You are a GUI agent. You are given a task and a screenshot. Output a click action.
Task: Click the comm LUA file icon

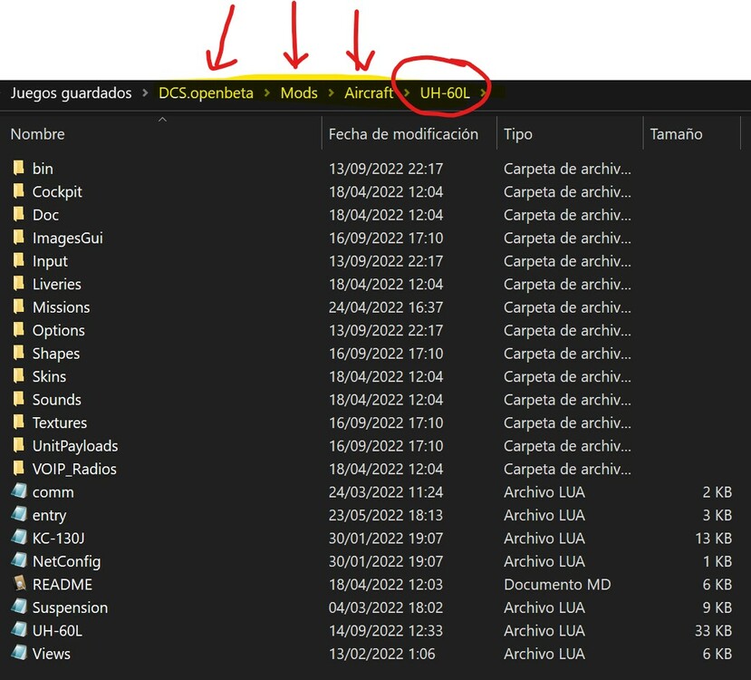(x=19, y=491)
